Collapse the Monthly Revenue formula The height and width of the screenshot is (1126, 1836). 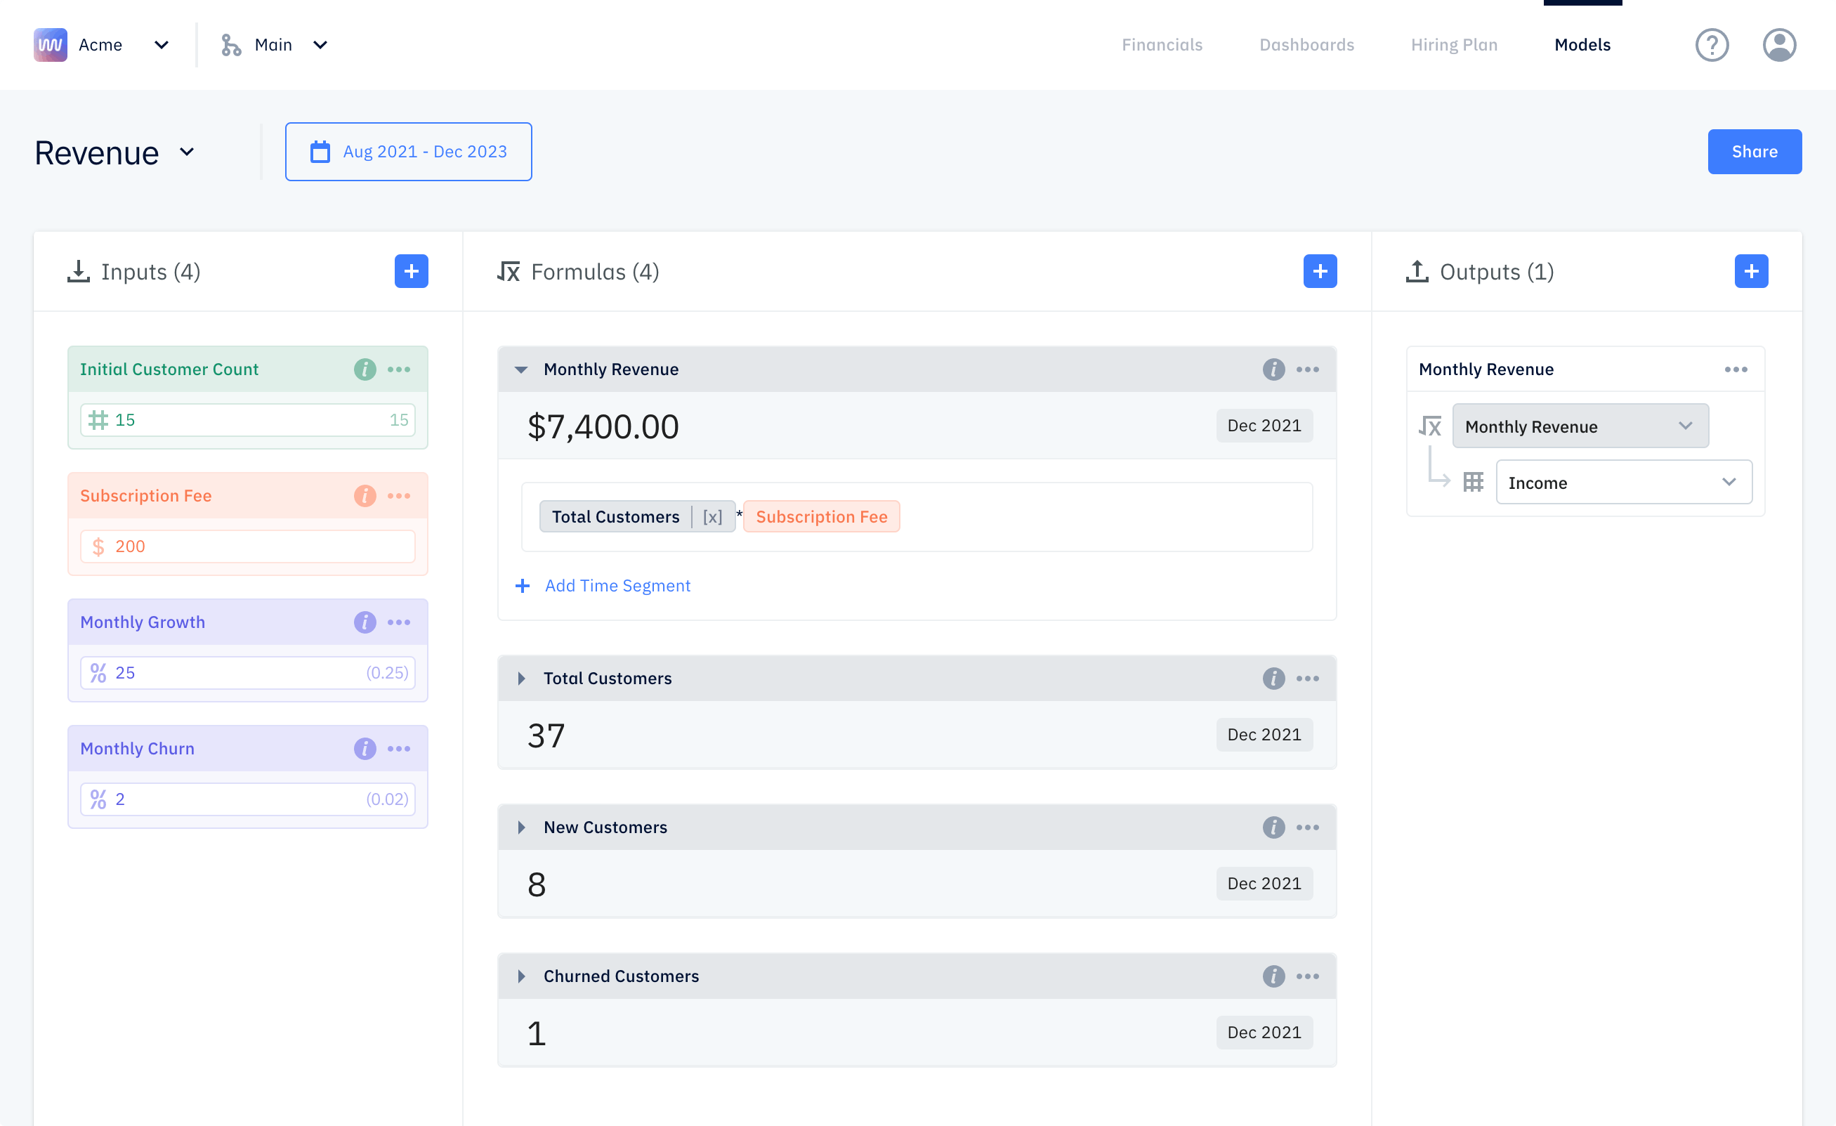pyautogui.click(x=522, y=369)
